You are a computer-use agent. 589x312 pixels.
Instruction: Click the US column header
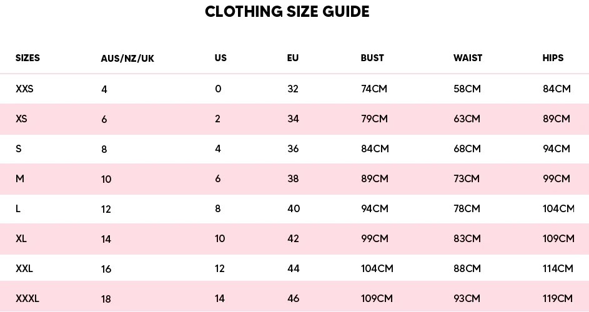[220, 58]
